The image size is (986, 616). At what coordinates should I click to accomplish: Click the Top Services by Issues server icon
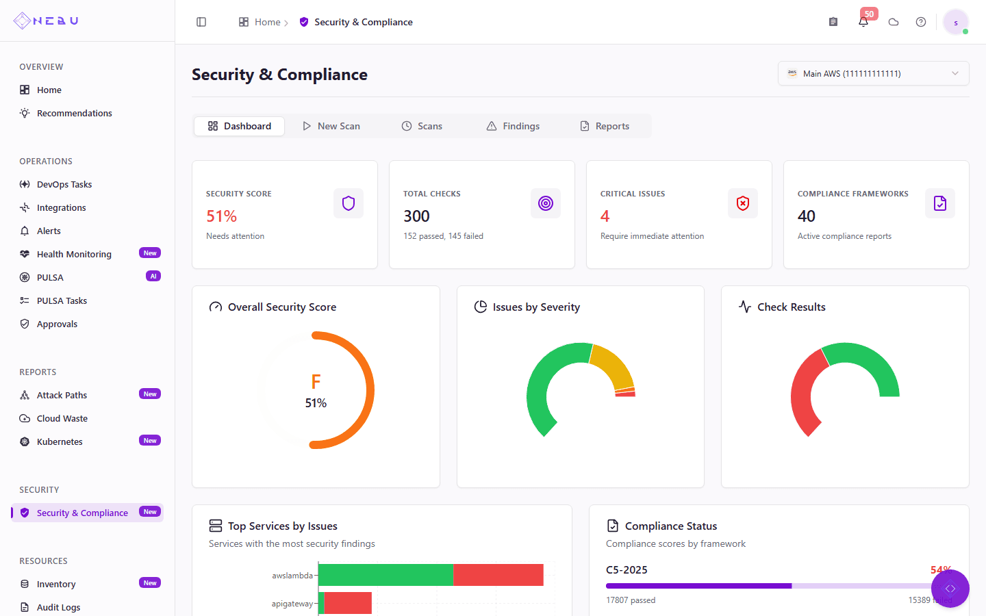[216, 526]
